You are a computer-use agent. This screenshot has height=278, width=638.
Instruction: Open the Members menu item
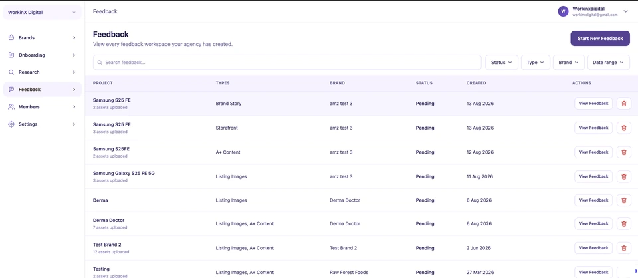click(42, 106)
